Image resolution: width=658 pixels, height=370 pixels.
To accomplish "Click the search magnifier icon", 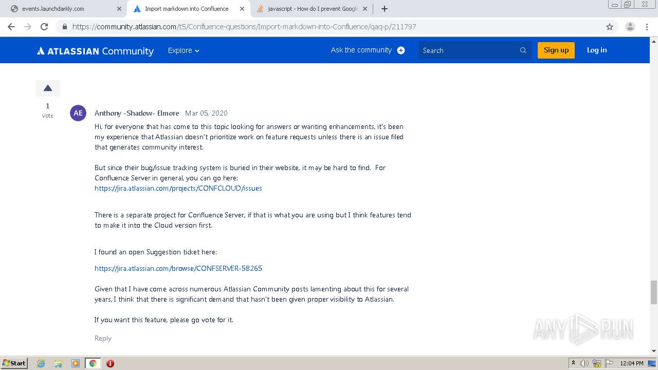I will [x=523, y=50].
